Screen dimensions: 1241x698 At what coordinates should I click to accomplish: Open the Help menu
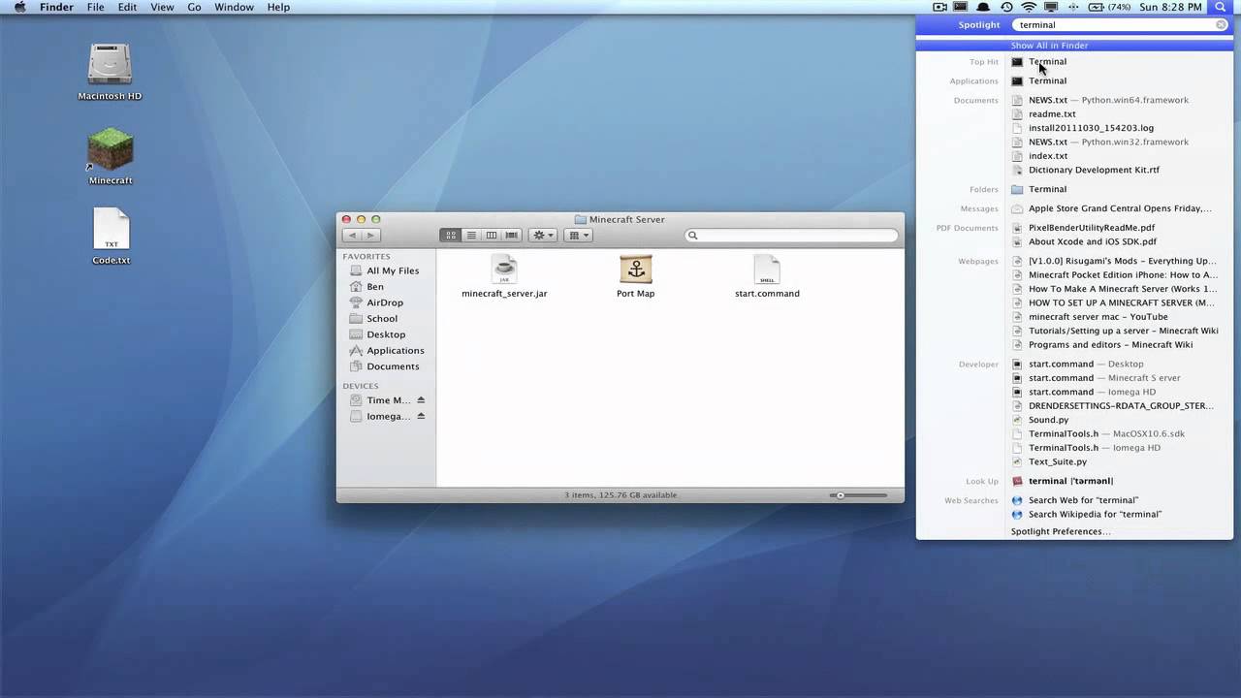tap(278, 7)
